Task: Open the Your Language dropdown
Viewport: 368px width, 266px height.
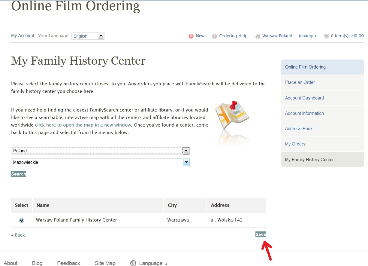Action: pyautogui.click(x=101, y=36)
